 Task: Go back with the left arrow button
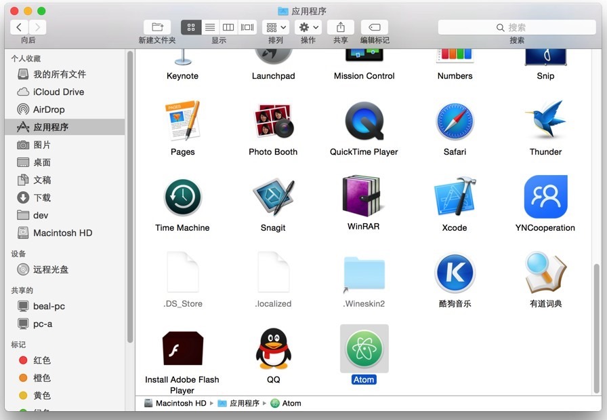click(x=19, y=27)
